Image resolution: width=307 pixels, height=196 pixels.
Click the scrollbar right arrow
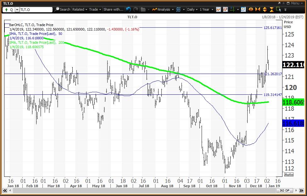tap(296, 191)
